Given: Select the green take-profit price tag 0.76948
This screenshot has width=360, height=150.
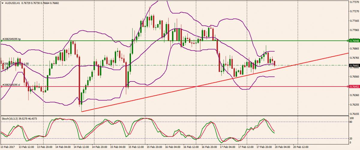Looking at the screenshot, I should click(354, 40).
